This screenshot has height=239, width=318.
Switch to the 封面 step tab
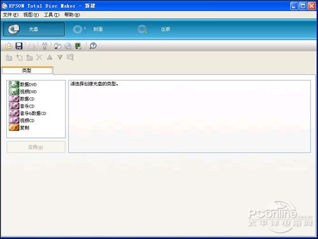(88, 29)
